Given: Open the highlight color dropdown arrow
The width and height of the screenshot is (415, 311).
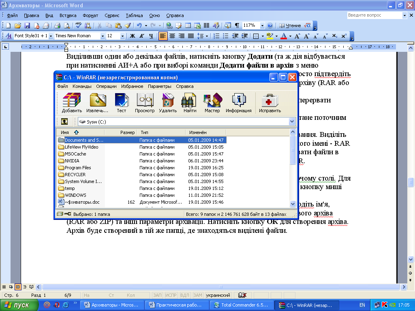Looking at the screenshot, I should pos(276,36).
